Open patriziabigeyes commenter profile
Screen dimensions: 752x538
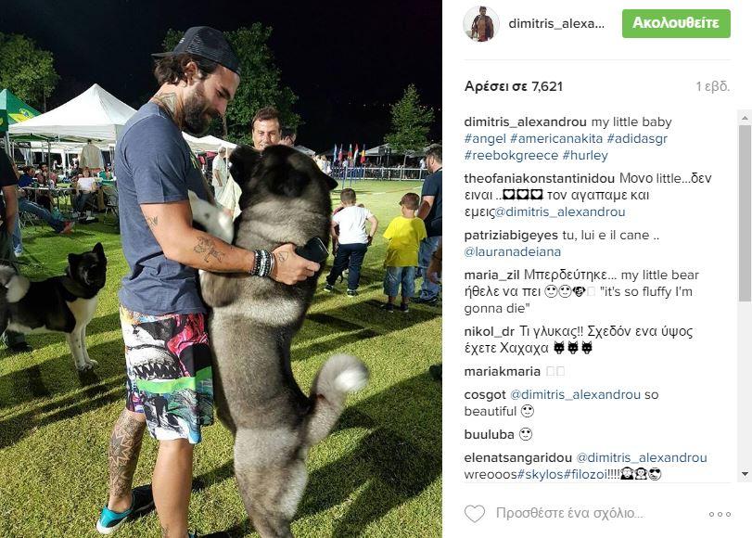click(x=511, y=236)
